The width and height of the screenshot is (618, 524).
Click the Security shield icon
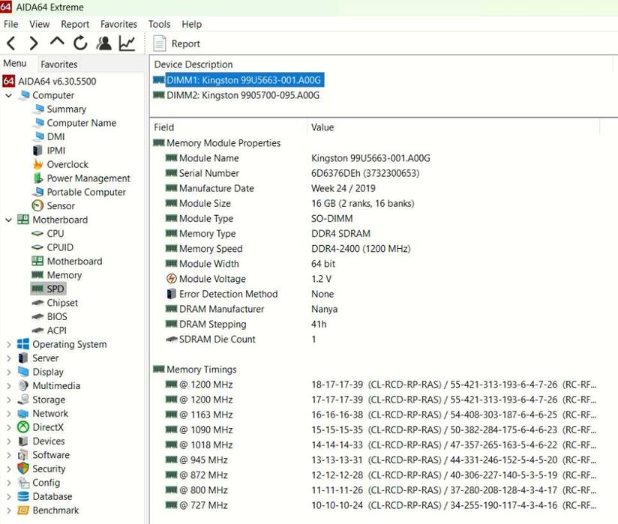(23, 469)
